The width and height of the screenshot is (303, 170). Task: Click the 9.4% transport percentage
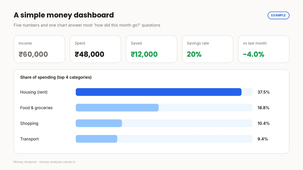(x=263, y=139)
